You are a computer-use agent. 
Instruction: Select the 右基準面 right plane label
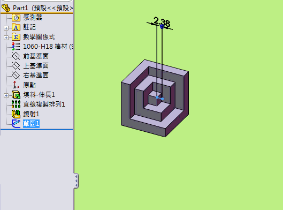click(36, 76)
